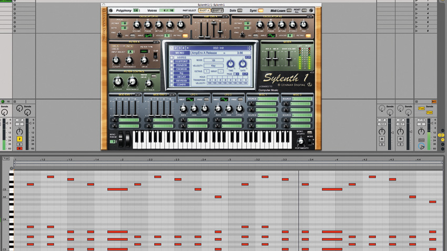Click the Return A track button
The width and height of the screenshot is (447, 251).
coord(382,139)
